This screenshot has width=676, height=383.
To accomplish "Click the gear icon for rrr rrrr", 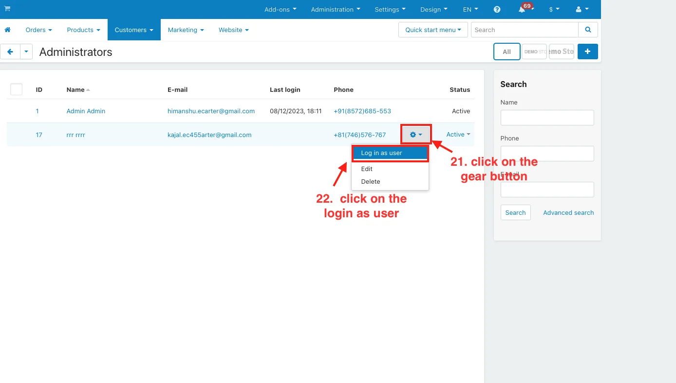I will (x=416, y=134).
